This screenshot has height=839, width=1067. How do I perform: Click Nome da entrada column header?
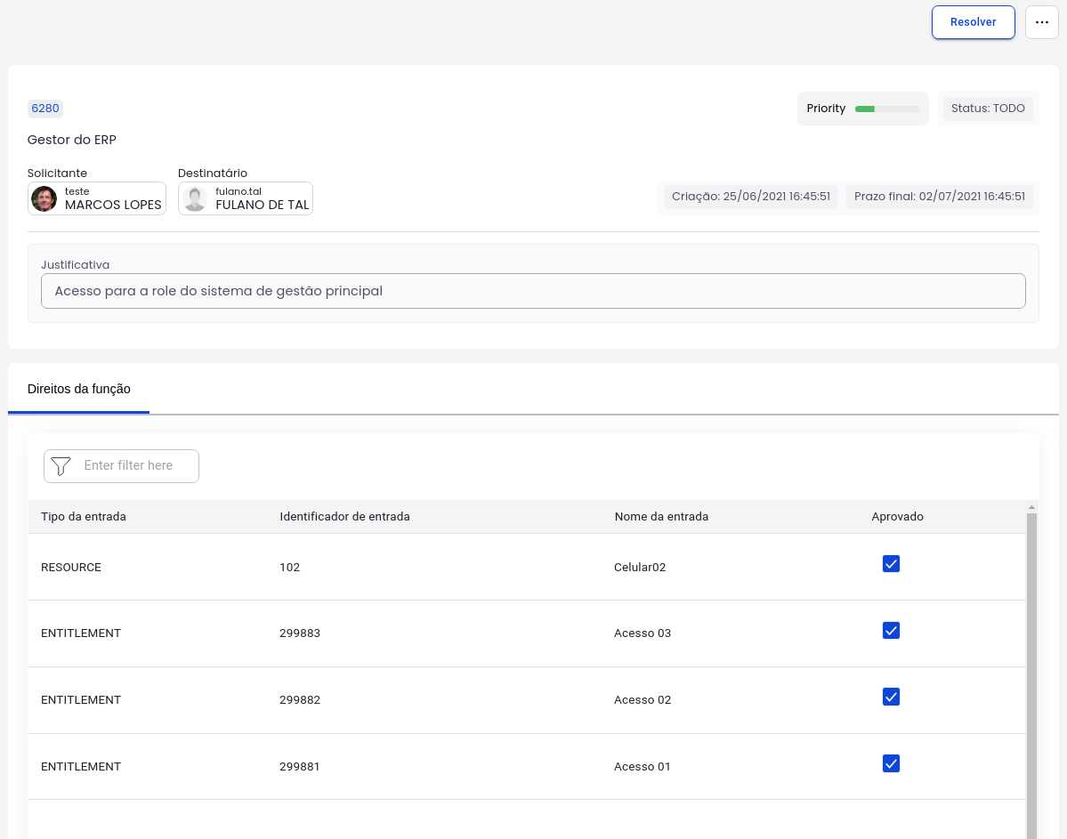[661, 516]
